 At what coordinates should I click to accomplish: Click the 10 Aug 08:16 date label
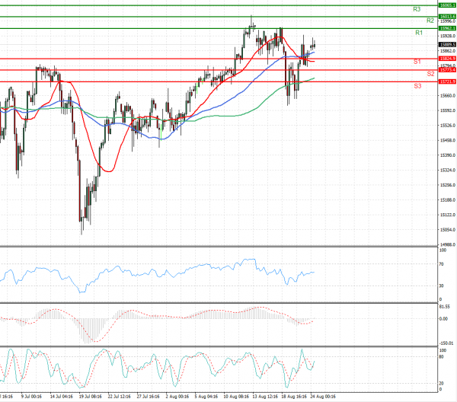(x=236, y=397)
